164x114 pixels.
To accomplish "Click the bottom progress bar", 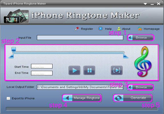I will coord(82,109).
